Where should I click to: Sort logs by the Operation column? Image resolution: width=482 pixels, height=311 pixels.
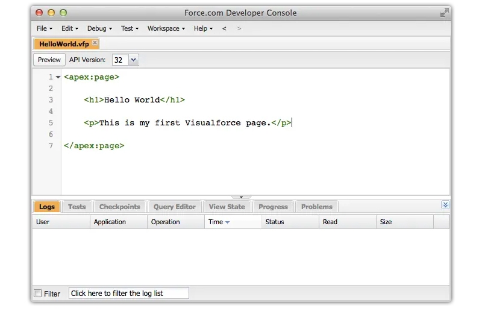[x=176, y=222]
